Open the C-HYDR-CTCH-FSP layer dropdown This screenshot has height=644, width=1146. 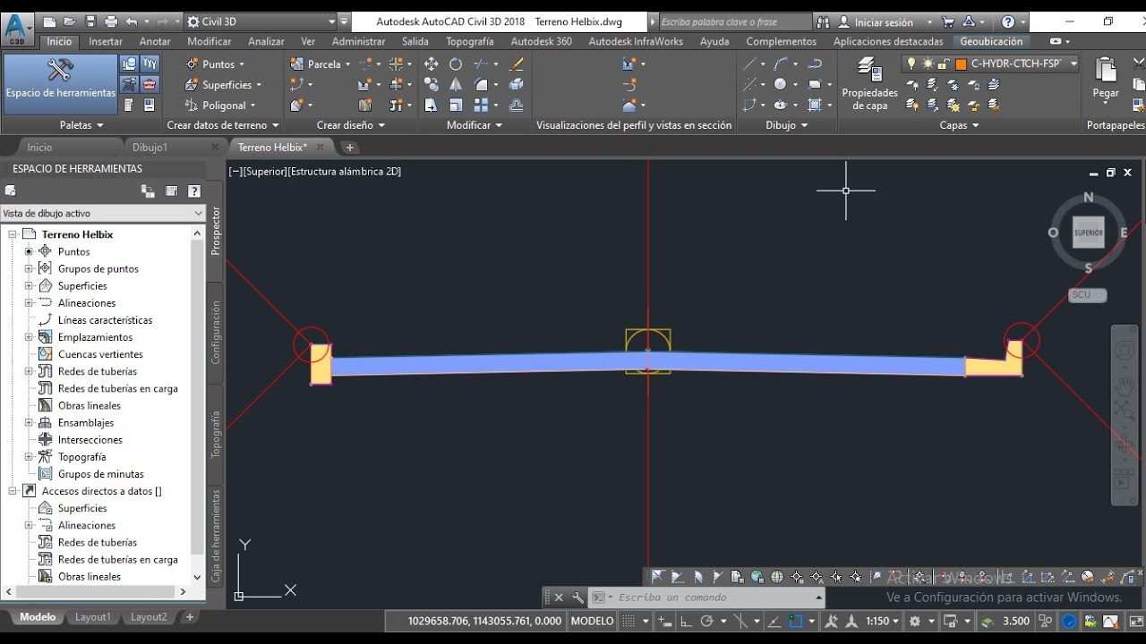pos(1073,64)
